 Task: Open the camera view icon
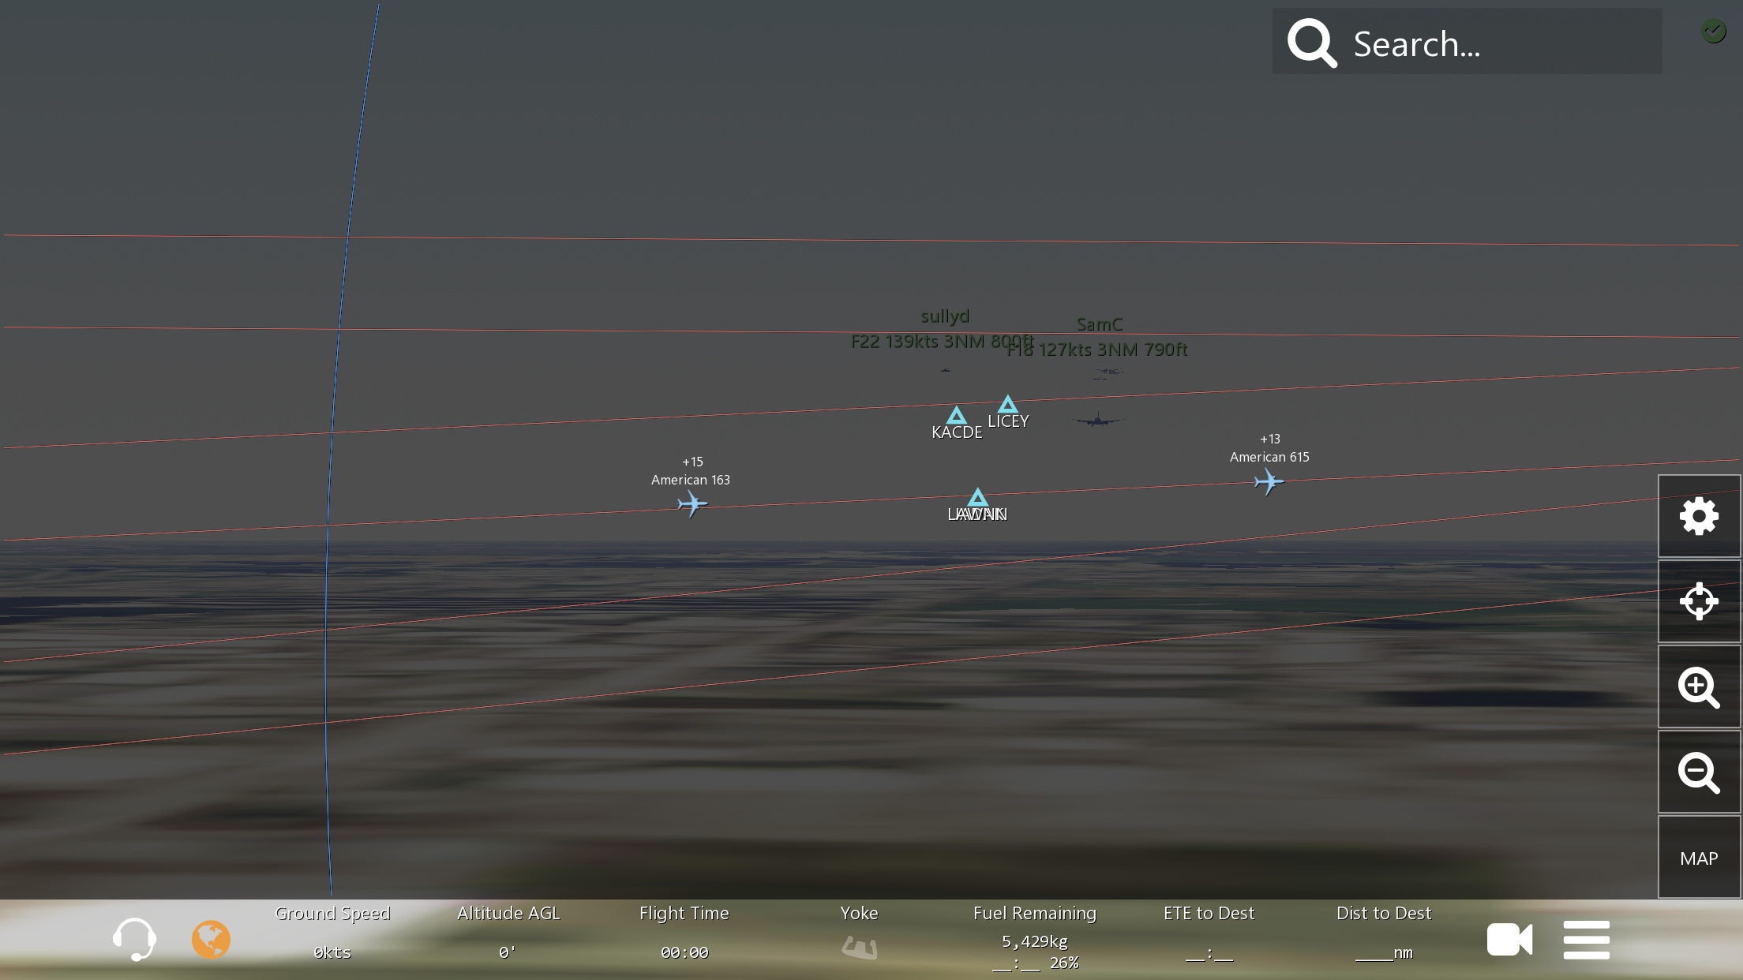[1509, 939]
